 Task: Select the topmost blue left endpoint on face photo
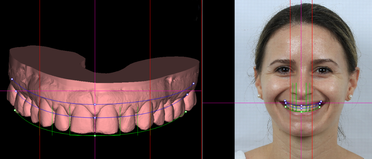(x=285, y=101)
